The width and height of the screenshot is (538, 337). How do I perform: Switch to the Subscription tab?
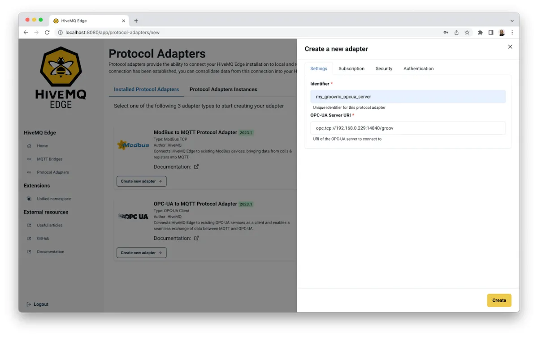(351, 68)
